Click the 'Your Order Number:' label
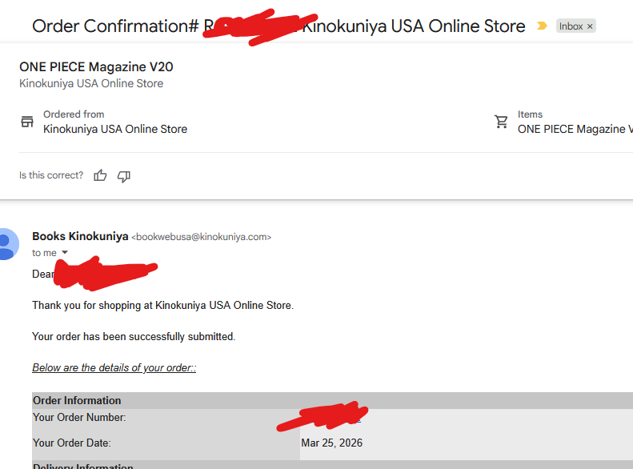Screen dimensions: 633x469 [x=79, y=417]
